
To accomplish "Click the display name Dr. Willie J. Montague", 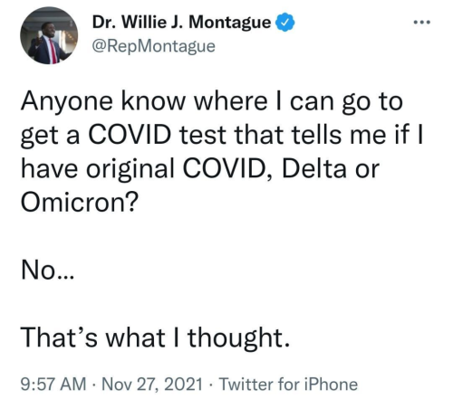I will (x=181, y=22).
